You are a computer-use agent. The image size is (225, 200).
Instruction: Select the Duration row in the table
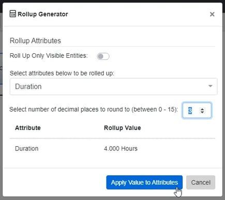coord(112,148)
